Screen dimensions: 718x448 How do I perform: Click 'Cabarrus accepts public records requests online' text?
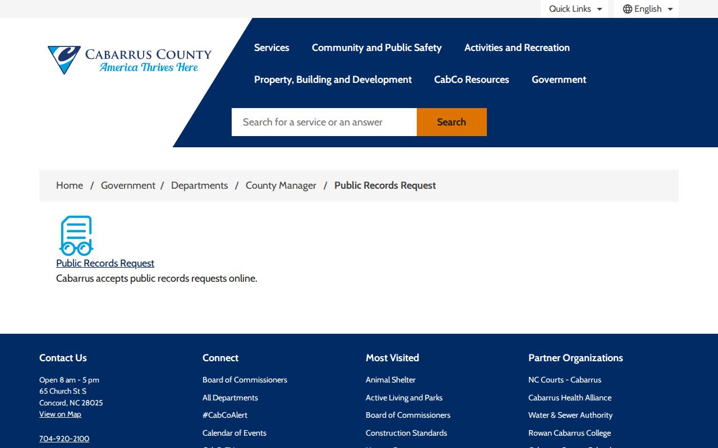(x=157, y=278)
